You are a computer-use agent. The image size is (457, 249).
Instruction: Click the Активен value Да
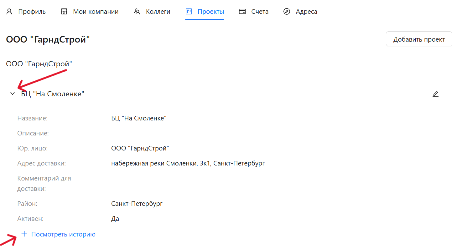point(115,219)
